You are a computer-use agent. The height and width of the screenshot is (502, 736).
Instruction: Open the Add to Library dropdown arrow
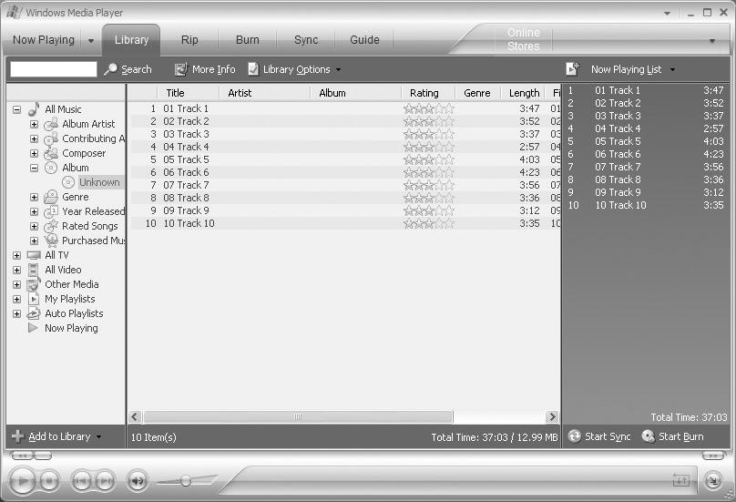click(x=98, y=436)
